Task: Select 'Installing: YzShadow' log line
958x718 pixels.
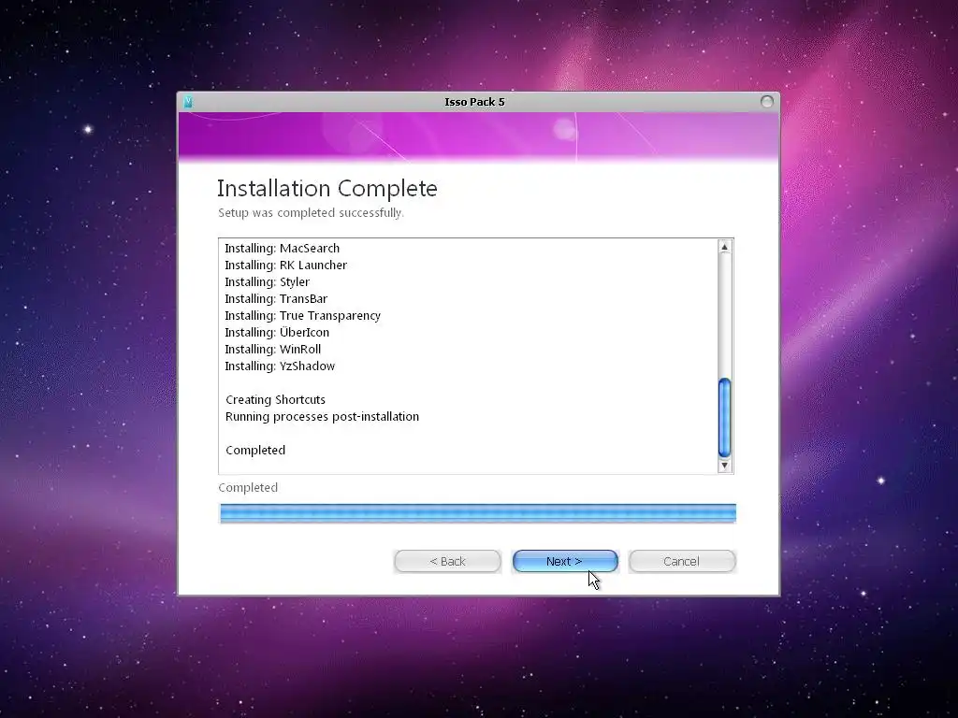Action: (280, 366)
